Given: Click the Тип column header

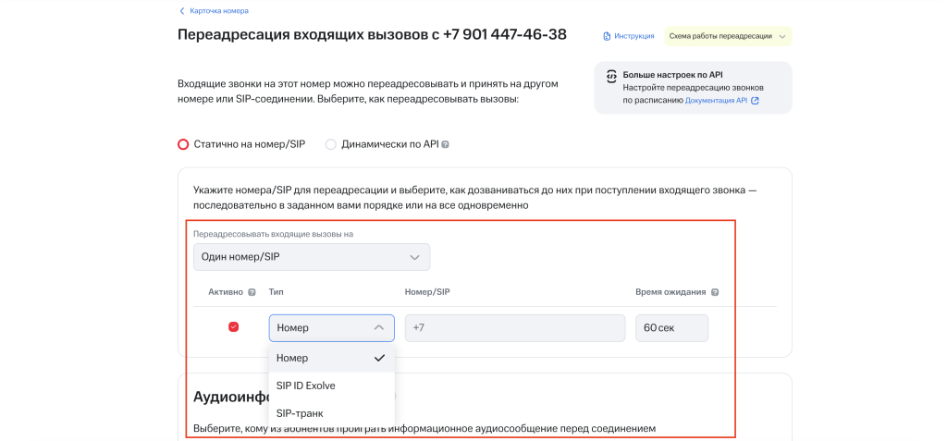Looking at the screenshot, I should (x=277, y=292).
